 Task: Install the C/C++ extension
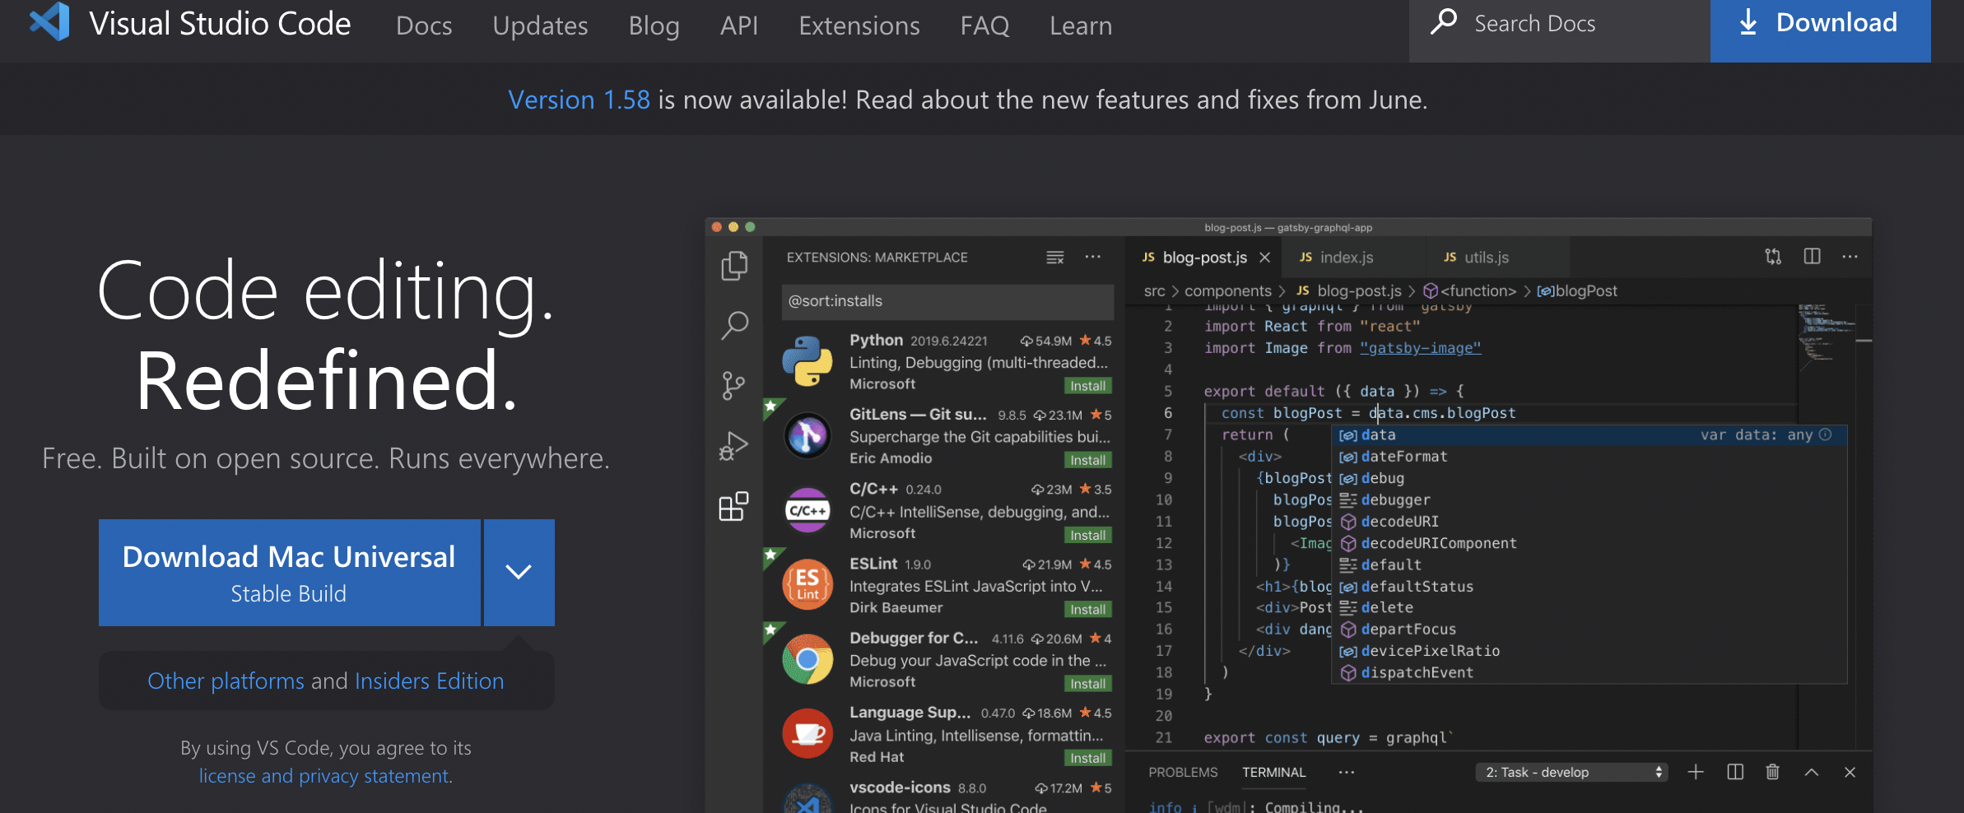click(x=1088, y=535)
